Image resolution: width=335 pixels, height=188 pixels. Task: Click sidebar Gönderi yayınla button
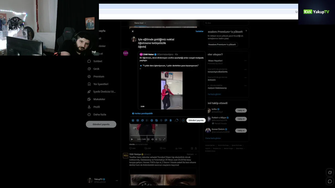tap(101, 124)
